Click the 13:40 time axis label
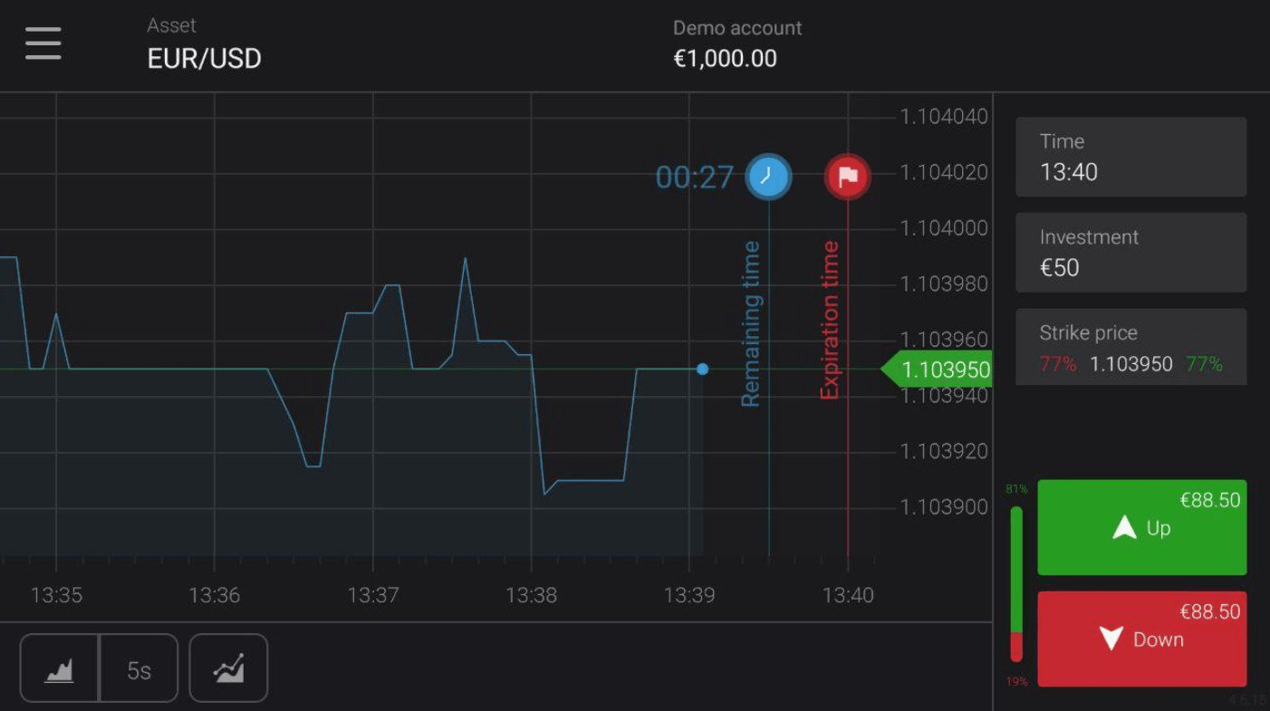 point(848,595)
